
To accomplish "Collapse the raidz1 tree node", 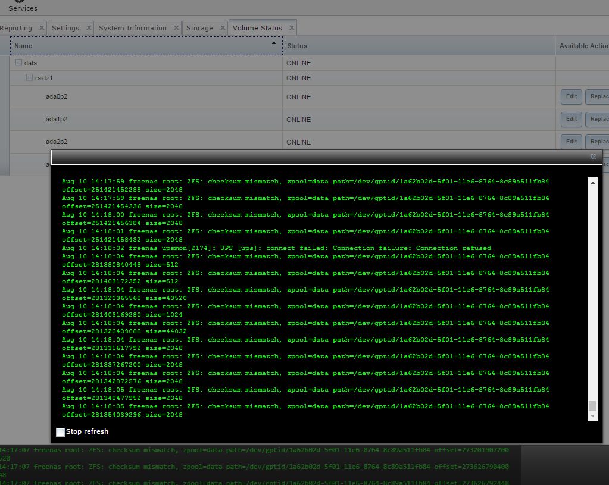I will 29,77.
